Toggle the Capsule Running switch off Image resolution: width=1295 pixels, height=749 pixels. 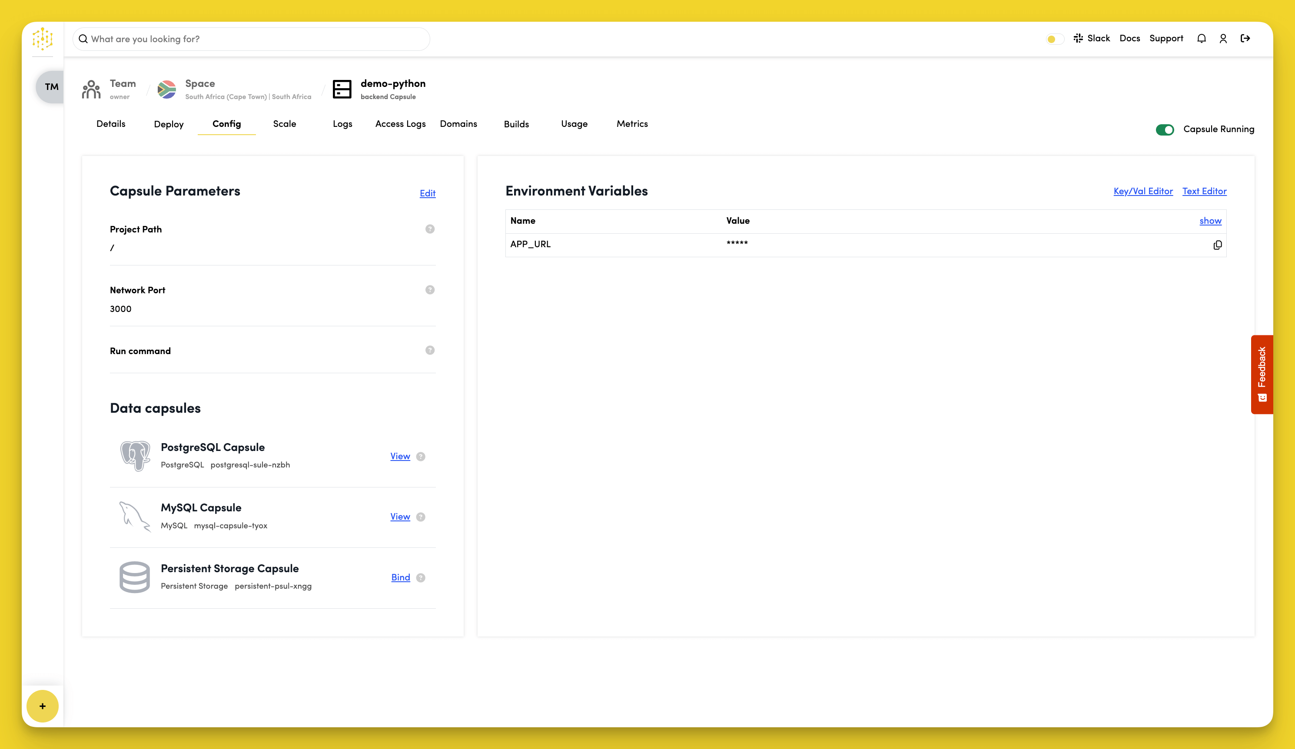1165,129
